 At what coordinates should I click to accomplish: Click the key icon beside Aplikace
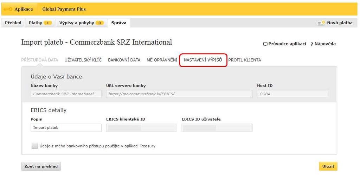pos(8,9)
